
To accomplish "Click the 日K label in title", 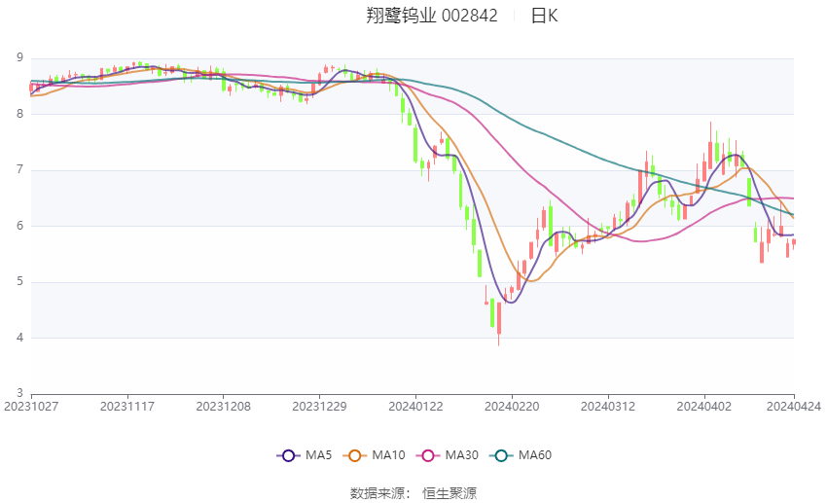I will [x=544, y=16].
